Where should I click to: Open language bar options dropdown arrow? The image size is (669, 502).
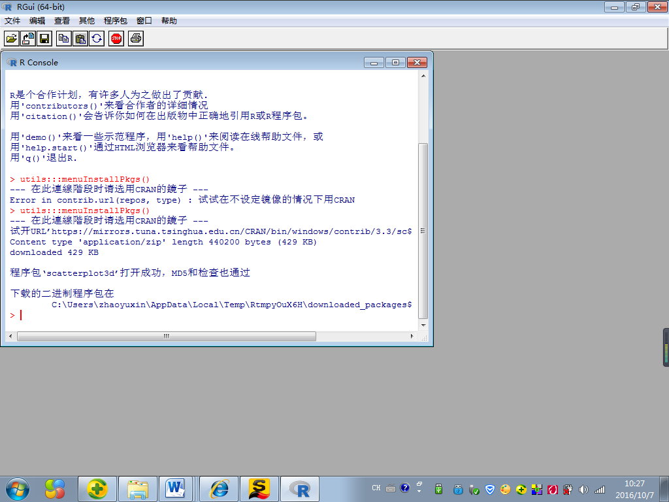coord(419,491)
